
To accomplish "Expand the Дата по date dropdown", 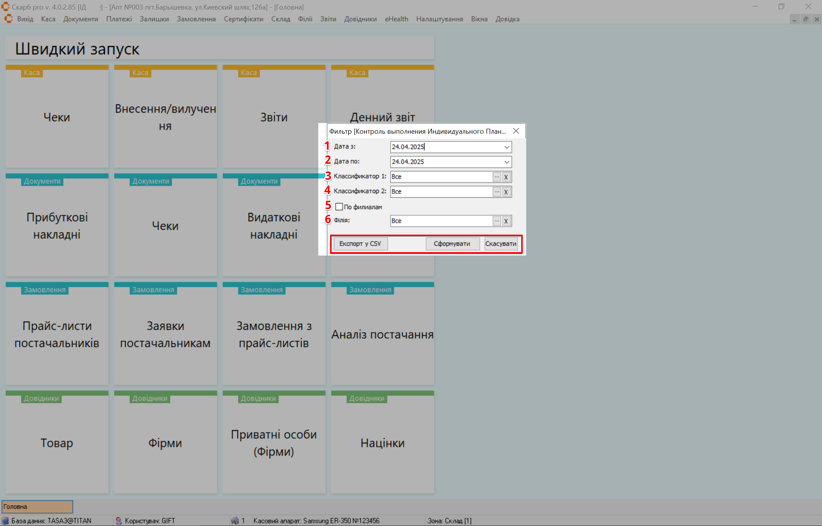I will (507, 162).
